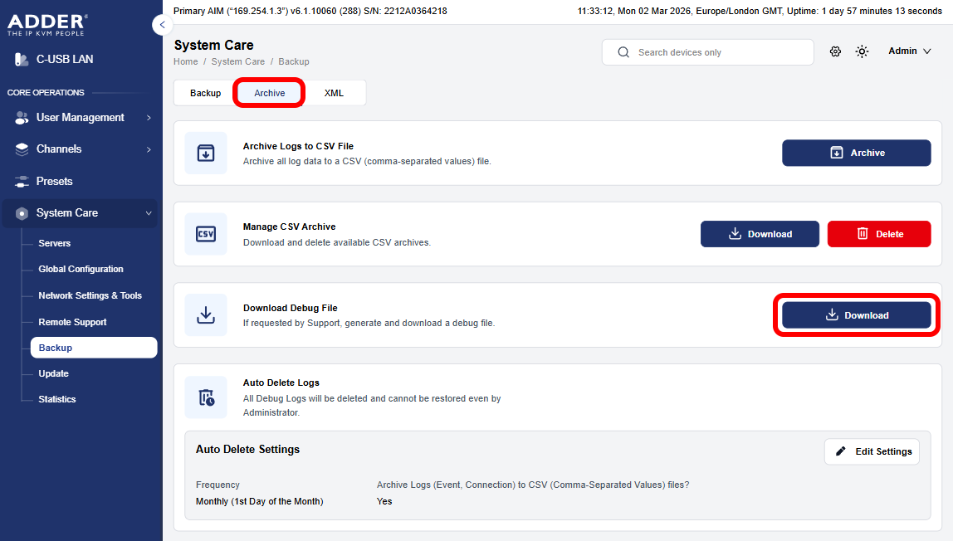Expand the User Management menu
Screen dimensions: 953x541
click(x=81, y=118)
